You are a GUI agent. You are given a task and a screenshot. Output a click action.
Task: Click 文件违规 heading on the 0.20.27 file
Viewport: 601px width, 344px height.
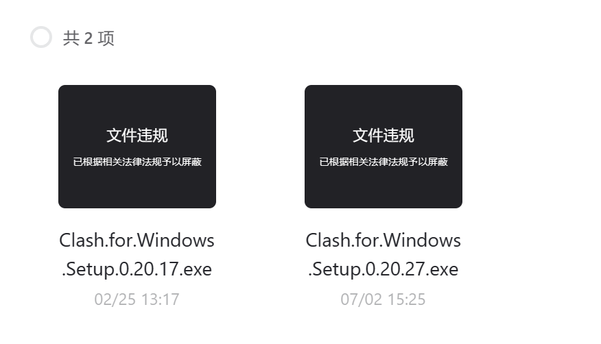click(384, 136)
